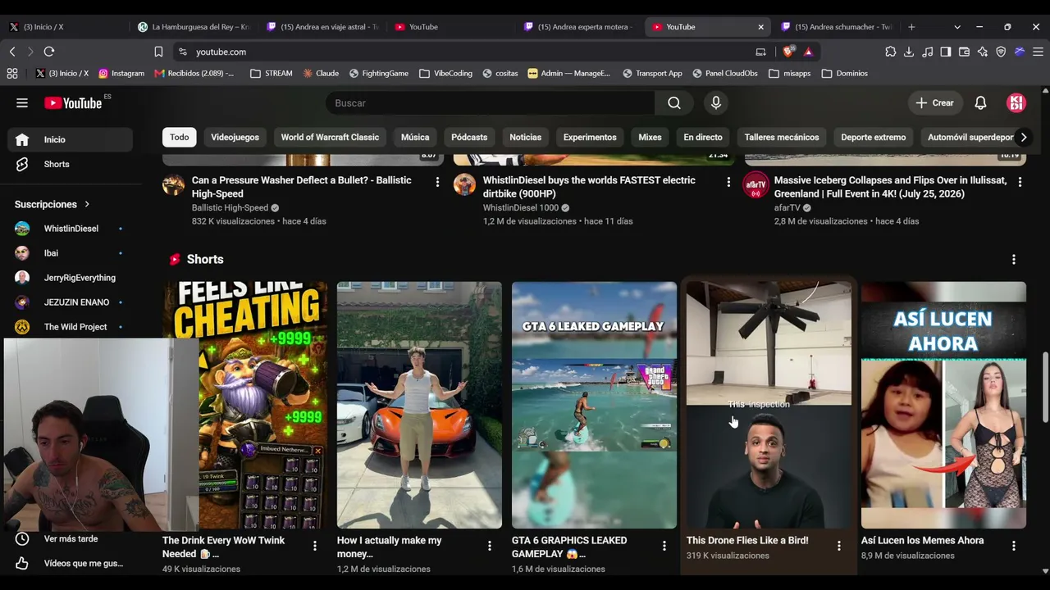
Task: Open the apps grid in bookmarks bar
Action: pyautogui.click(x=12, y=73)
